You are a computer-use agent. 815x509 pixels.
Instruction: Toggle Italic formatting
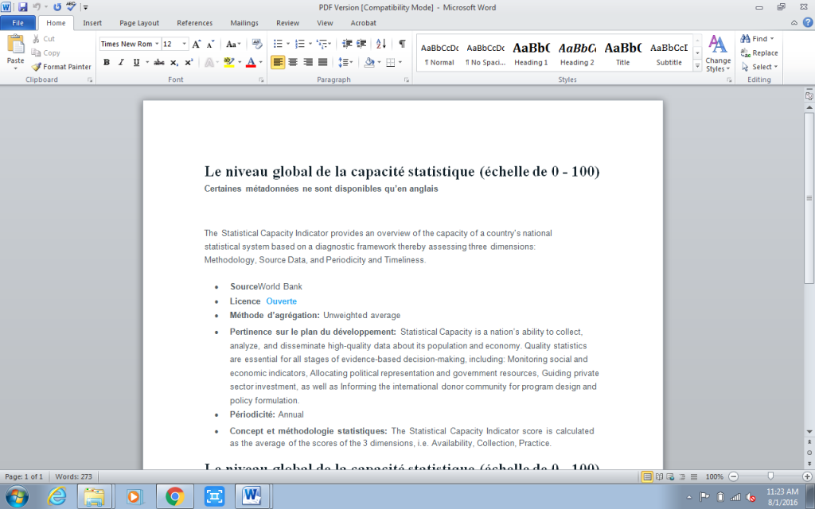[121, 62]
